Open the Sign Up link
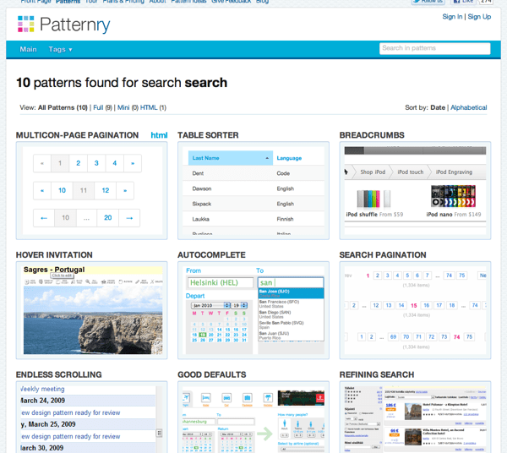 pyautogui.click(x=479, y=17)
